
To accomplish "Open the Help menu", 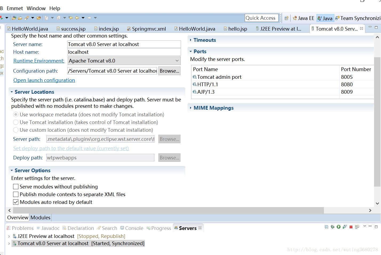I will (x=55, y=8).
